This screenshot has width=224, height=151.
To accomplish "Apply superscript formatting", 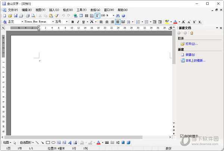I will [195, 22].
